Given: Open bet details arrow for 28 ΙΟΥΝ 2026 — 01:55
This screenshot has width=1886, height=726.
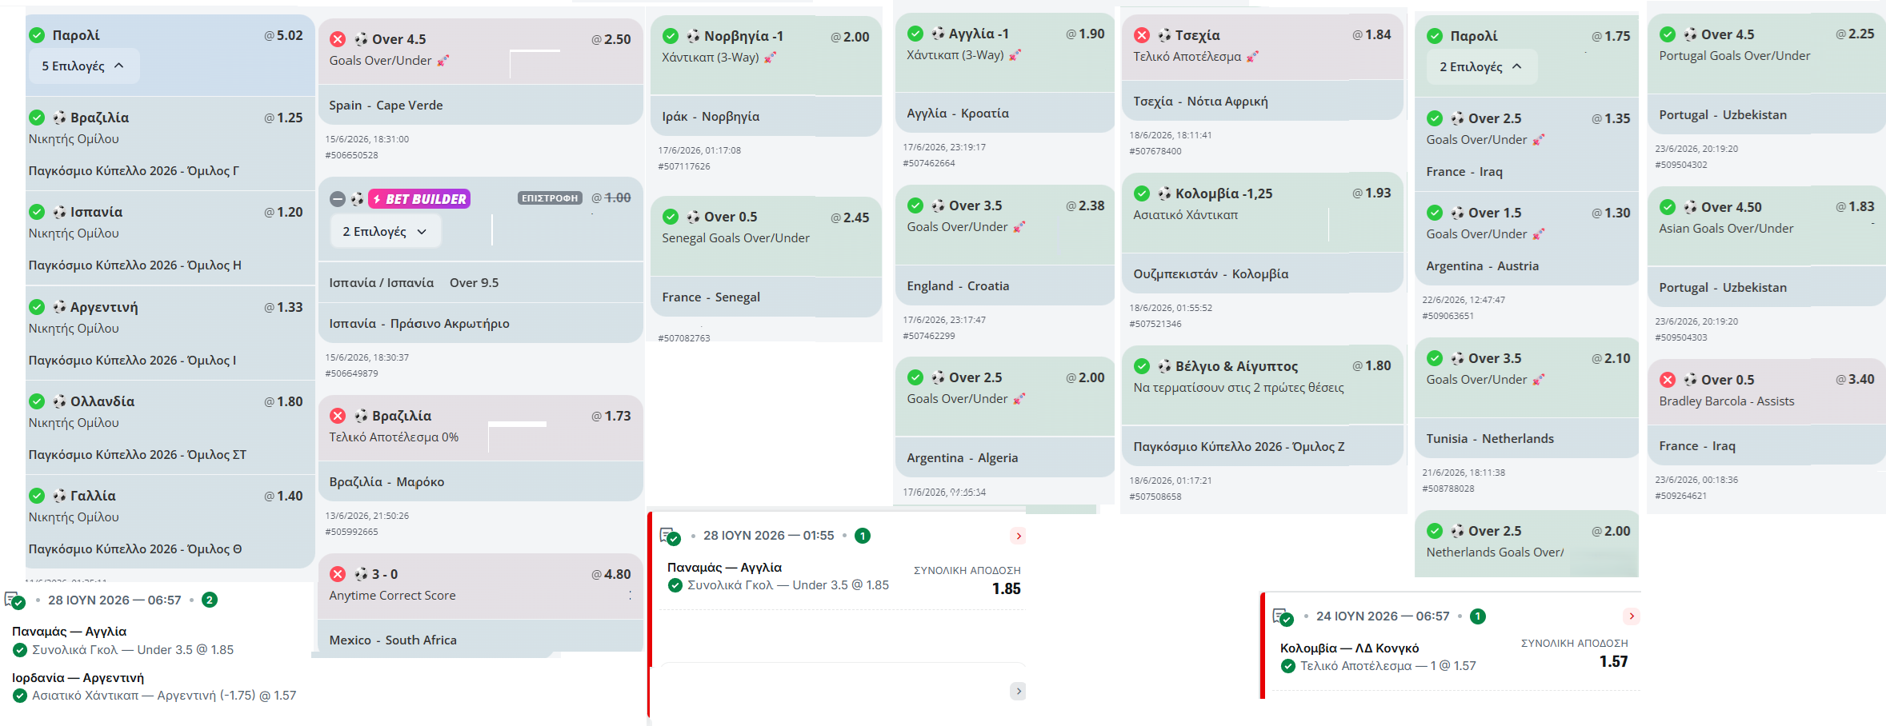Looking at the screenshot, I should coord(1018,536).
